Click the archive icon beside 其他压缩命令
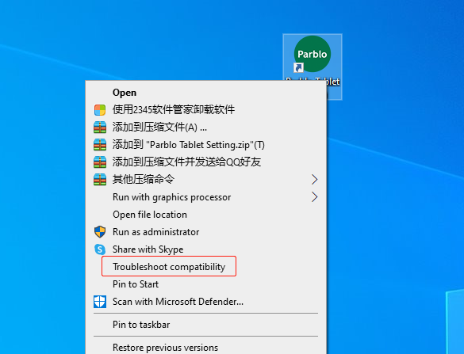Image resolution: width=464 pixels, height=354 pixels. point(100,179)
